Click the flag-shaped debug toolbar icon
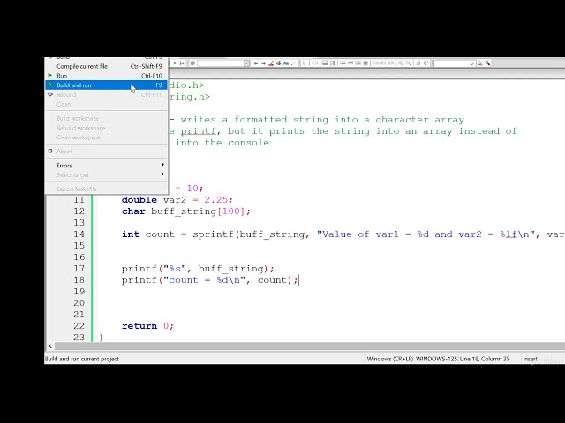565x423 pixels. (x=193, y=63)
